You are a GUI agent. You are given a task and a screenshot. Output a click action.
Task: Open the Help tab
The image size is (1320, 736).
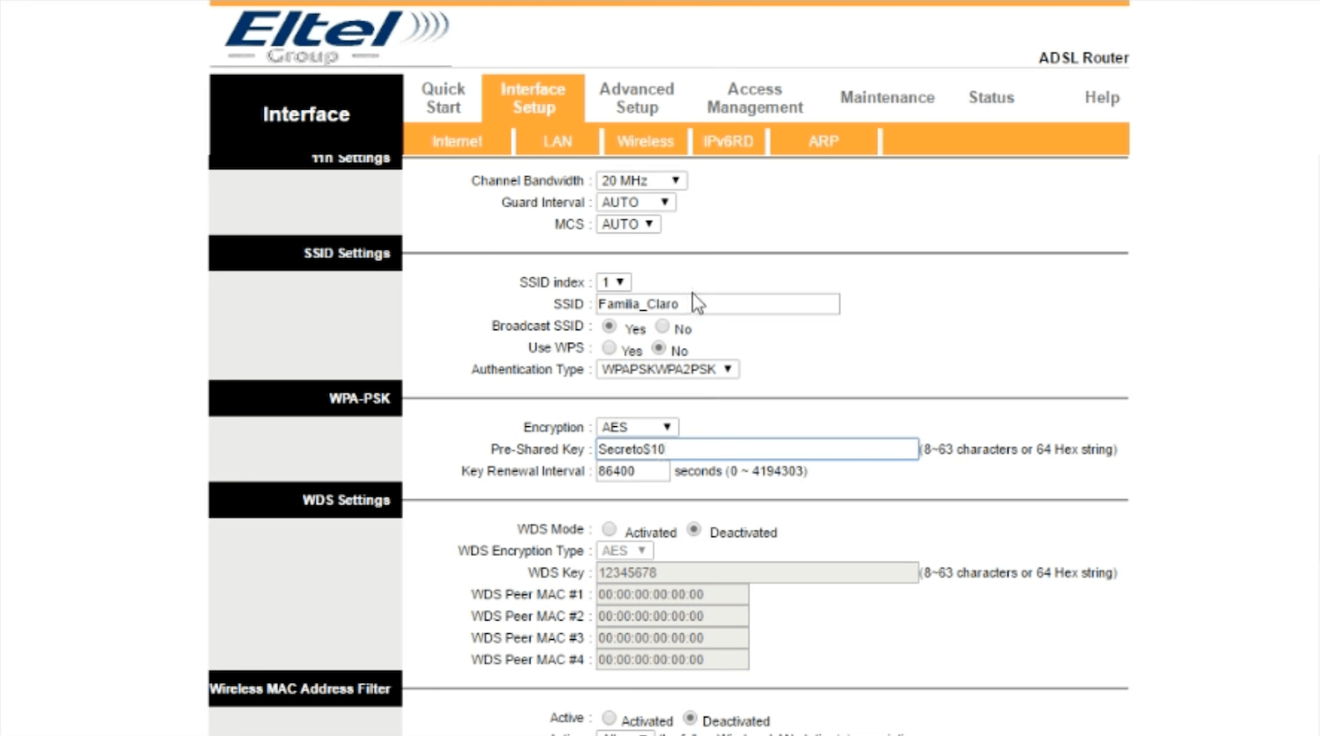(1101, 98)
